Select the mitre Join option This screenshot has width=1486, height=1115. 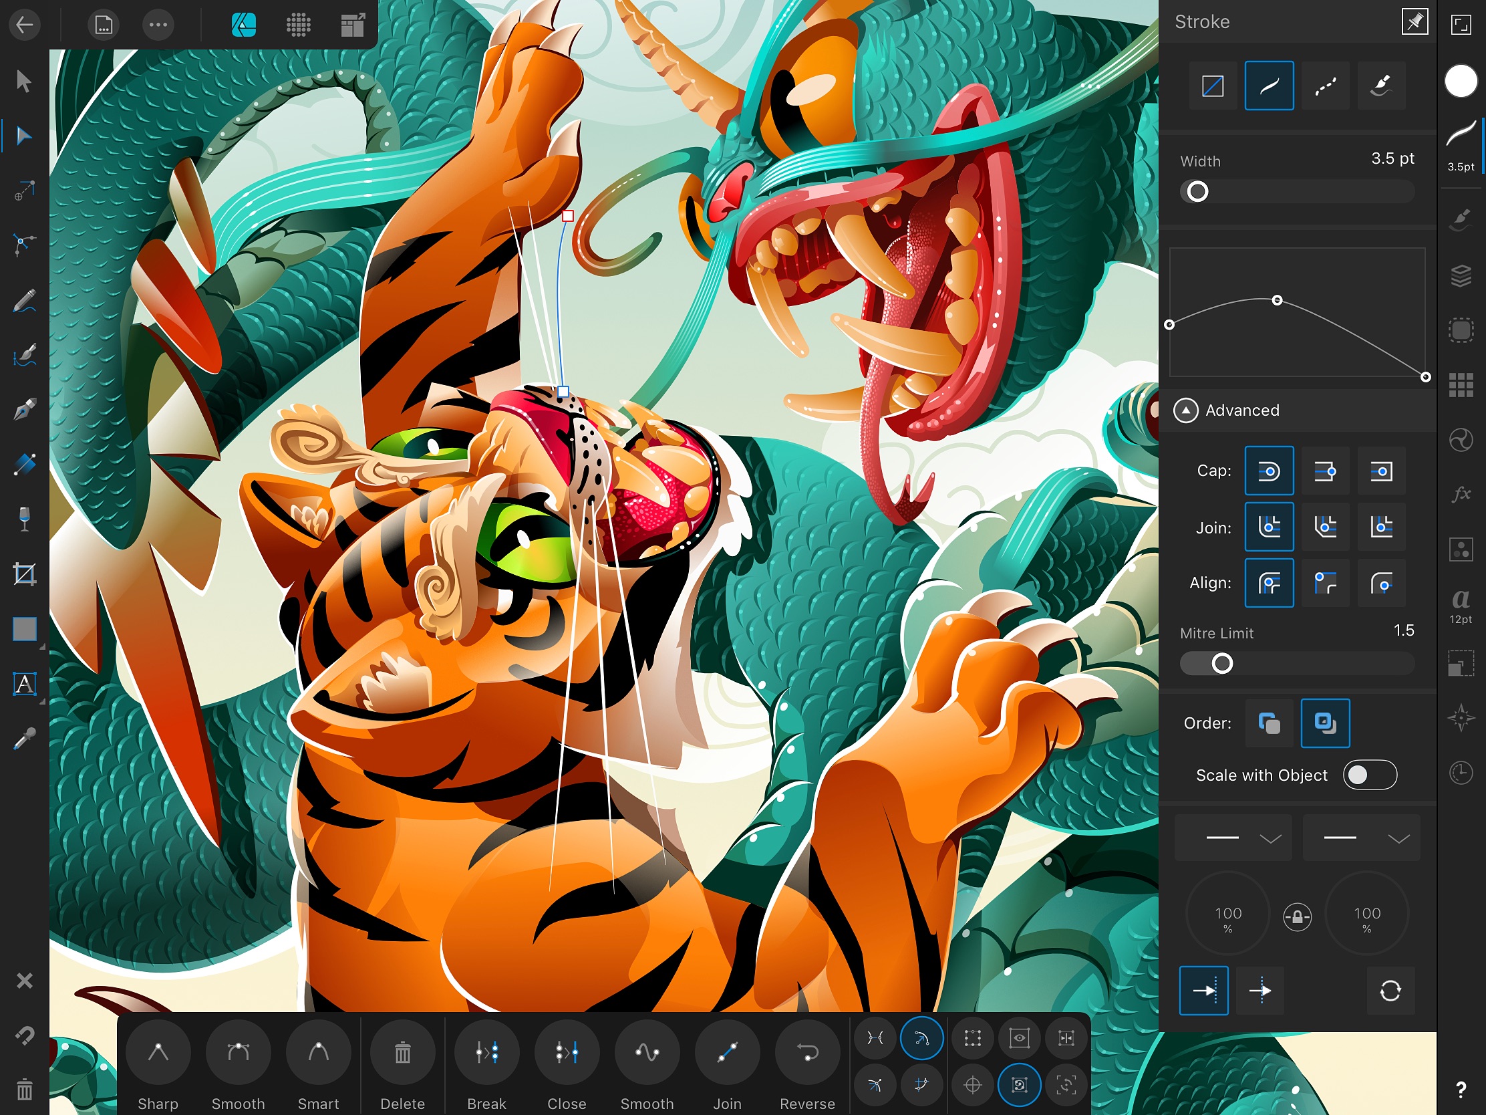pyautogui.click(x=1381, y=527)
